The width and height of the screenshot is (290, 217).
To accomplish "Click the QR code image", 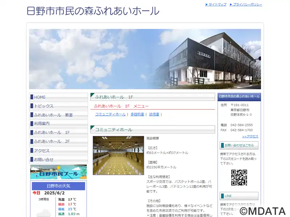I will (239, 178).
